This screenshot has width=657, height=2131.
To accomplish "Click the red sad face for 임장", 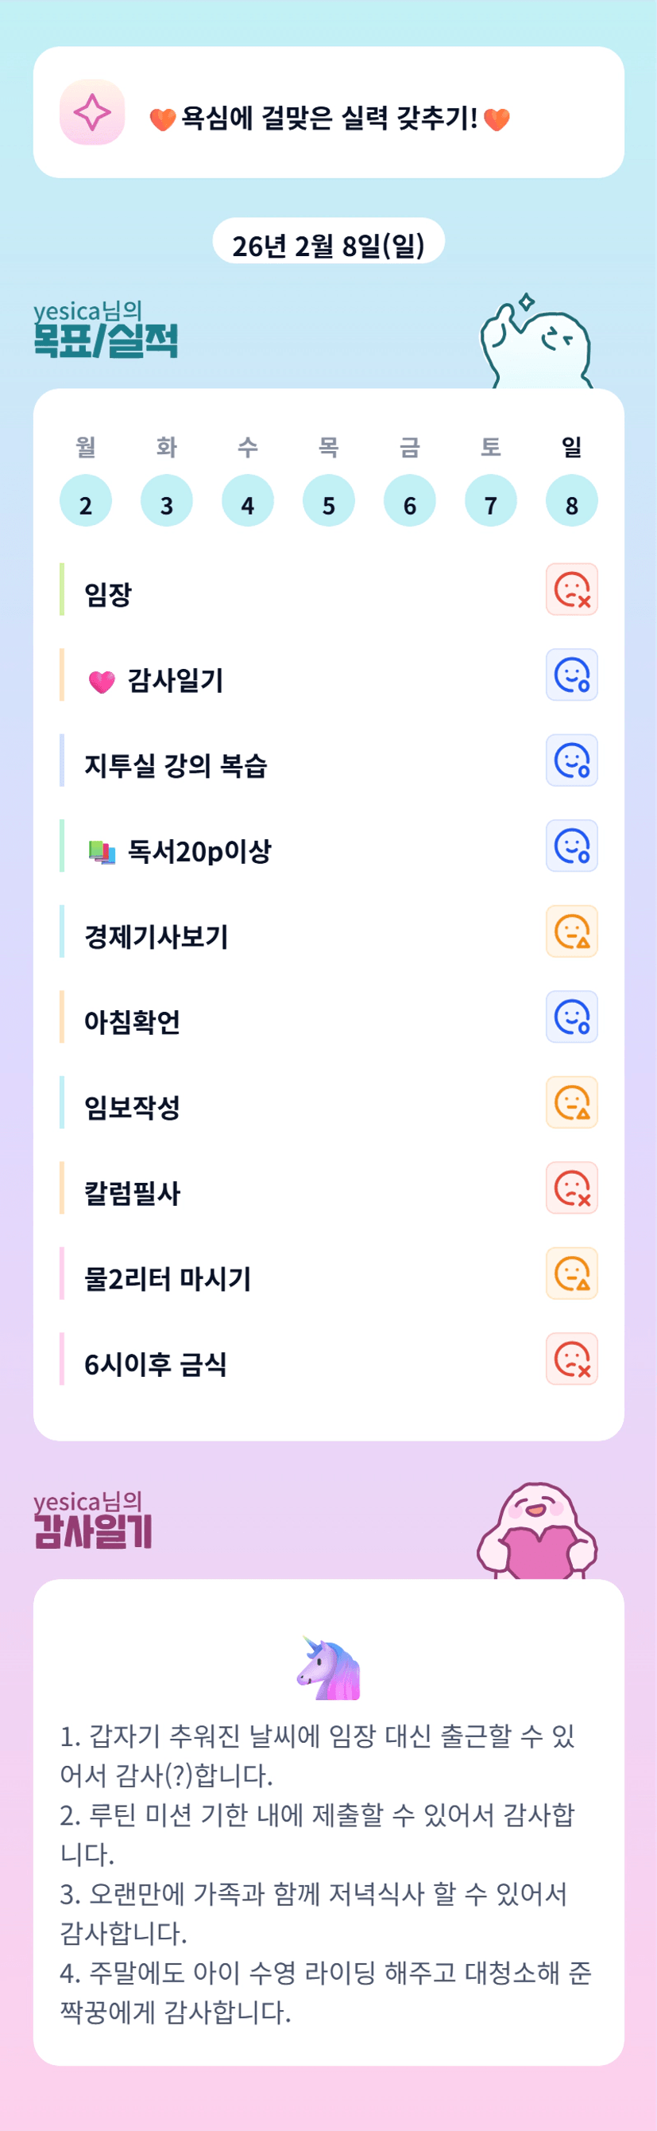I will tap(571, 590).
